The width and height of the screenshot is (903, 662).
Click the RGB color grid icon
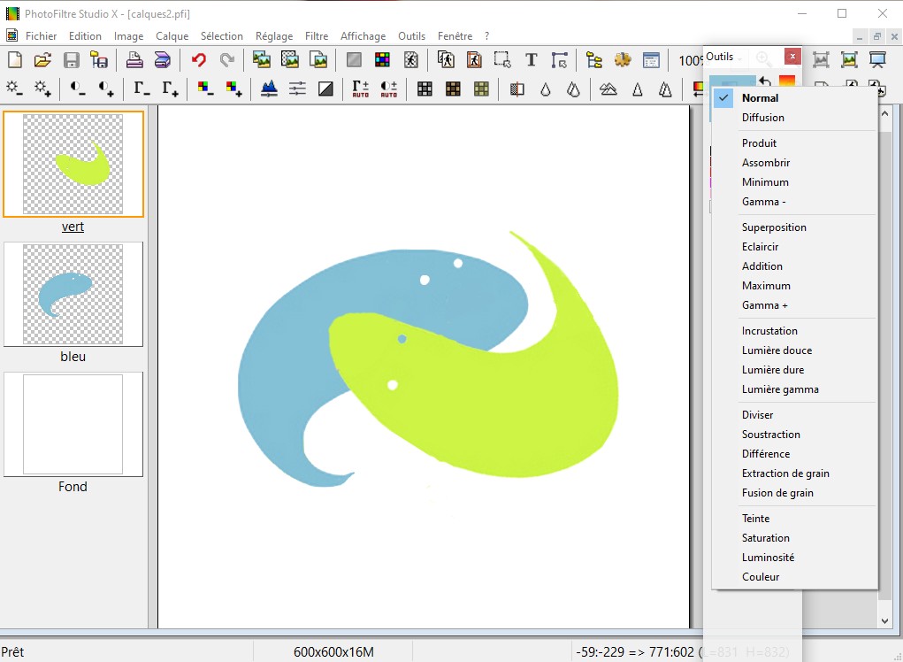[x=382, y=60]
